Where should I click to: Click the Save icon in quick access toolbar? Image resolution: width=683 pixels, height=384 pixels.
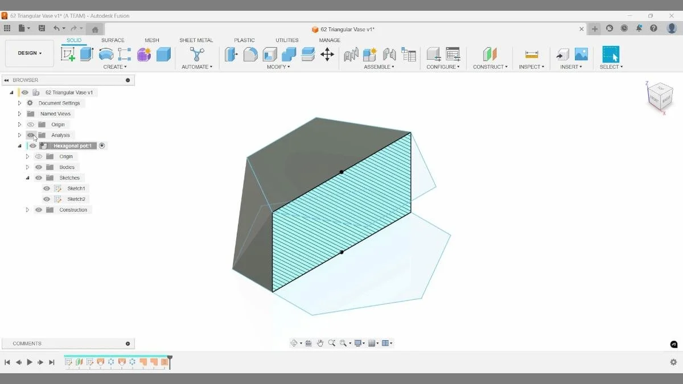(42, 28)
